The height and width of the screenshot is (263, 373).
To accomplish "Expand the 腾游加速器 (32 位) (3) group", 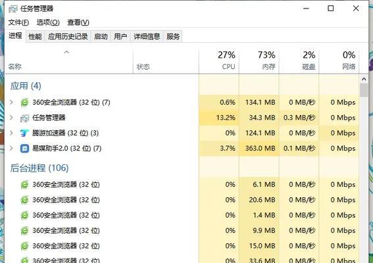I will 11,133.
